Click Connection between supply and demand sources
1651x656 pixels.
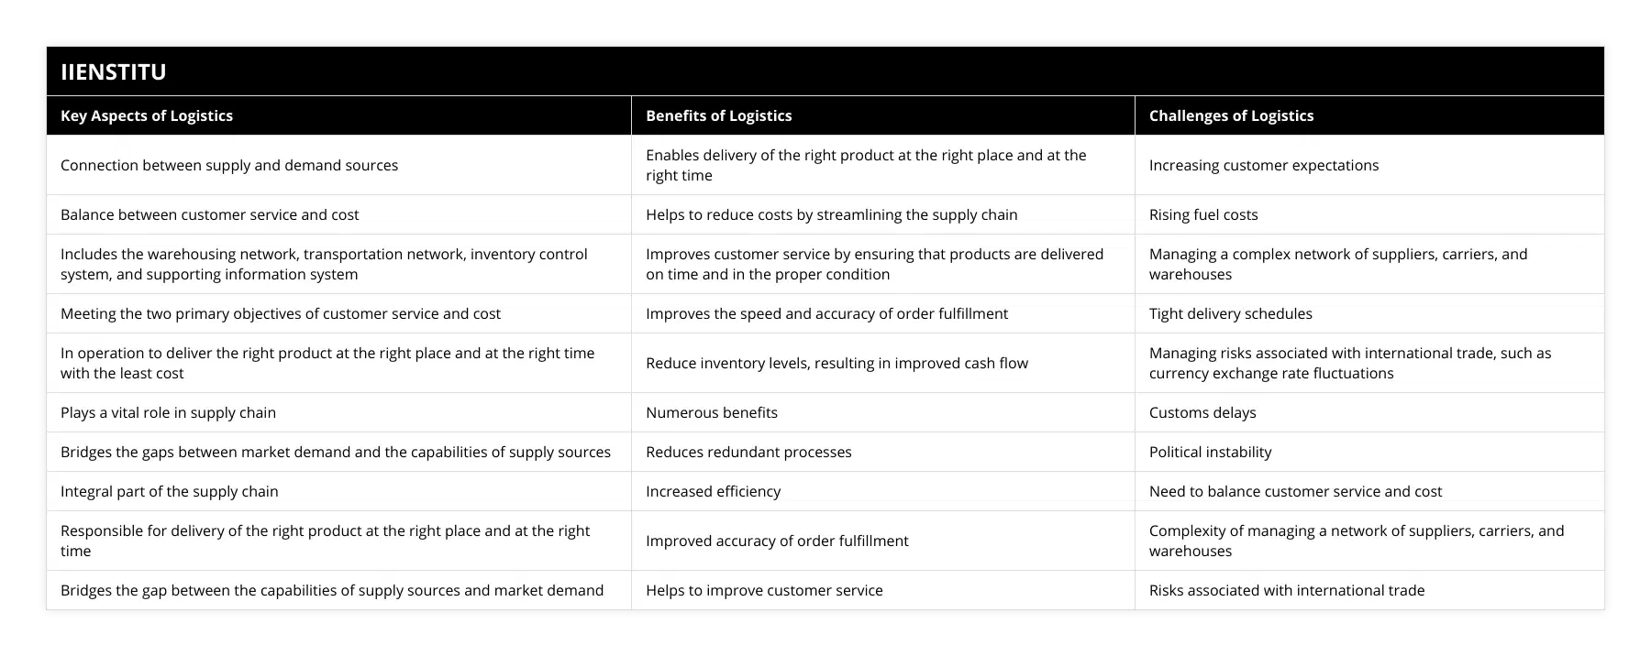[x=229, y=165]
